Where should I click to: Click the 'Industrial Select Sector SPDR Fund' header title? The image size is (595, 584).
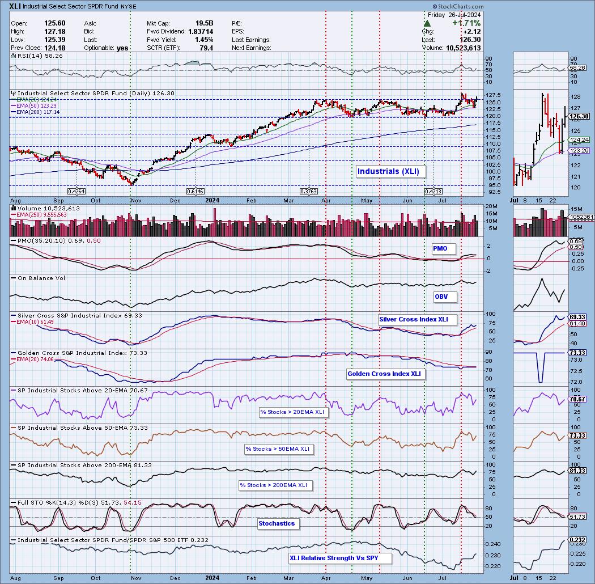point(71,6)
